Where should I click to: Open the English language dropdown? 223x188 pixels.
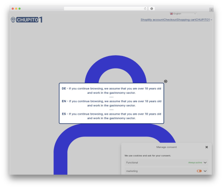point(183,14)
